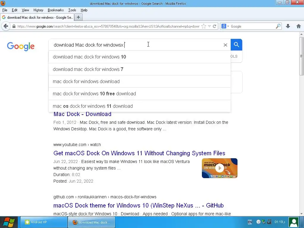Screen dimensions: 304x228
Task: Click the magnifier in the Firefox search box
Action: [278, 26]
